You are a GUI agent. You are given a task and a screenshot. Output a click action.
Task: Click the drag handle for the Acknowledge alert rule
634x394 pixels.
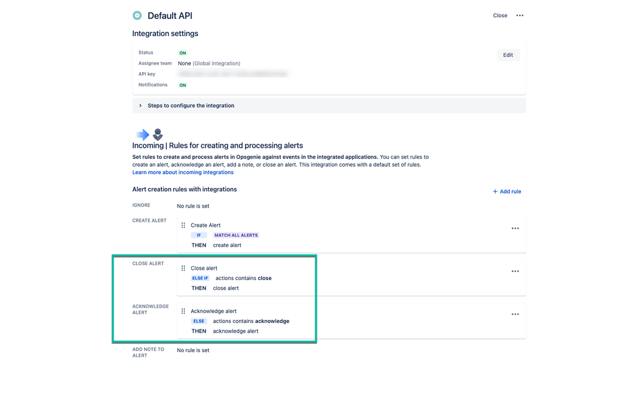coord(183,311)
